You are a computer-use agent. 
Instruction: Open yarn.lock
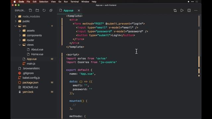(x=28, y=92)
